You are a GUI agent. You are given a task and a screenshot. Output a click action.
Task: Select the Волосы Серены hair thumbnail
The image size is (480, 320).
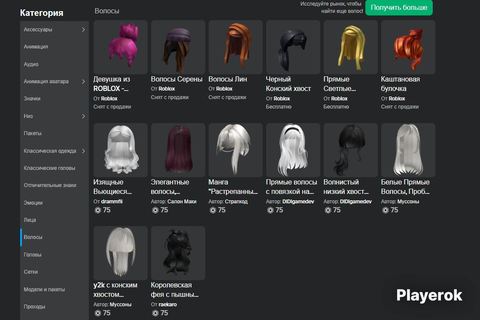pyautogui.click(x=178, y=47)
